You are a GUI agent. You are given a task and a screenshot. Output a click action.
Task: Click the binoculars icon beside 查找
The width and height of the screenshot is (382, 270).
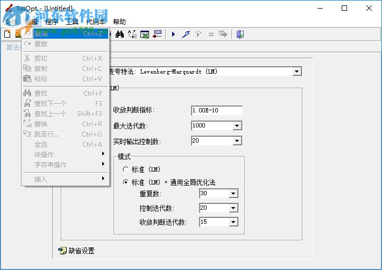click(27, 93)
